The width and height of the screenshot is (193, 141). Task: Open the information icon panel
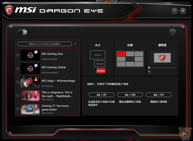coord(173,32)
